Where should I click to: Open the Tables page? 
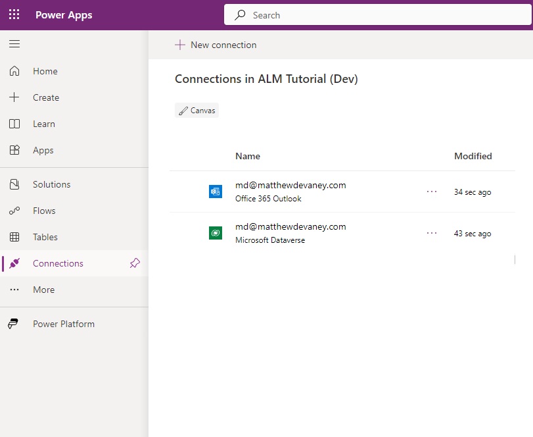(x=74, y=237)
